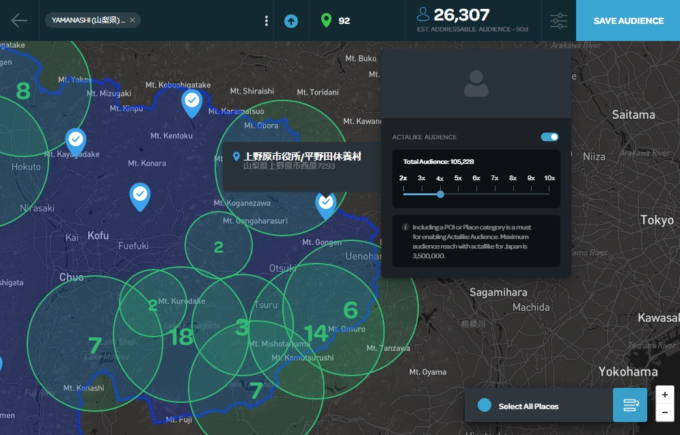Click the blue upload arrow icon

click(x=291, y=20)
